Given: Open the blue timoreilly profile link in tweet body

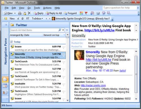Looking at the screenshot, I should [x=93, y=52].
